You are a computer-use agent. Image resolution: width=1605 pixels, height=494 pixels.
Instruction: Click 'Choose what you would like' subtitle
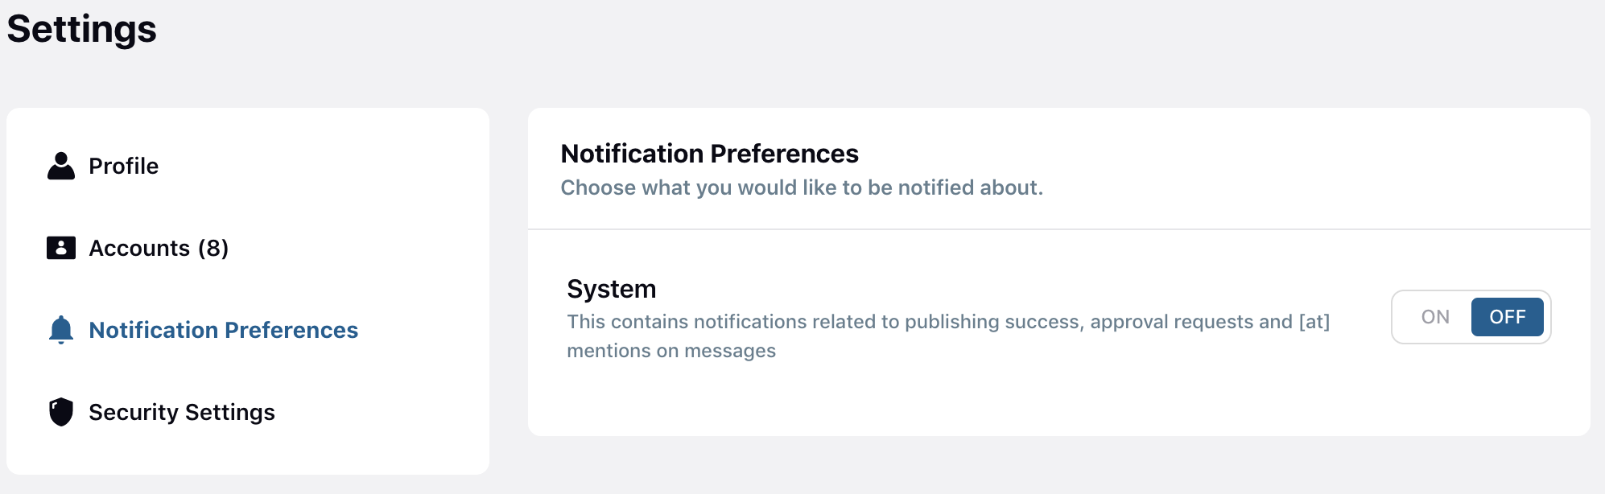(802, 187)
